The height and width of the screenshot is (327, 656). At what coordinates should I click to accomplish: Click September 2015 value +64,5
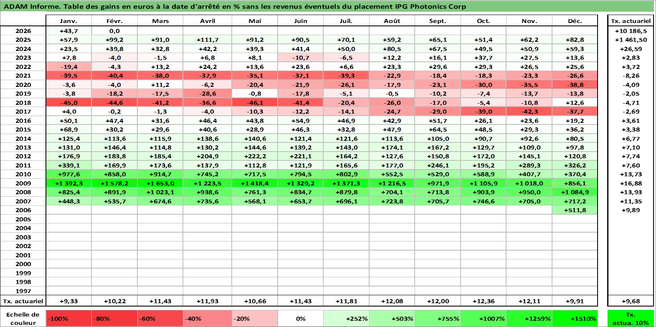(438, 129)
